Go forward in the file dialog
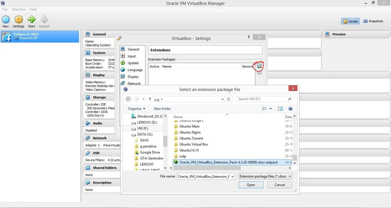391x208 pixels. [137, 99]
